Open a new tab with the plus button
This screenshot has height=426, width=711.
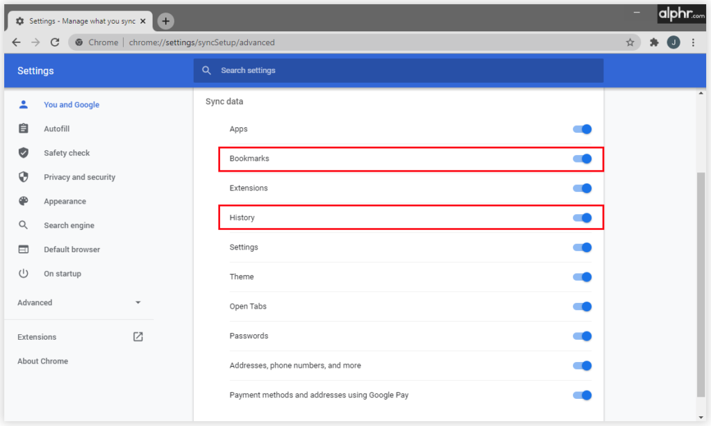[x=165, y=21]
